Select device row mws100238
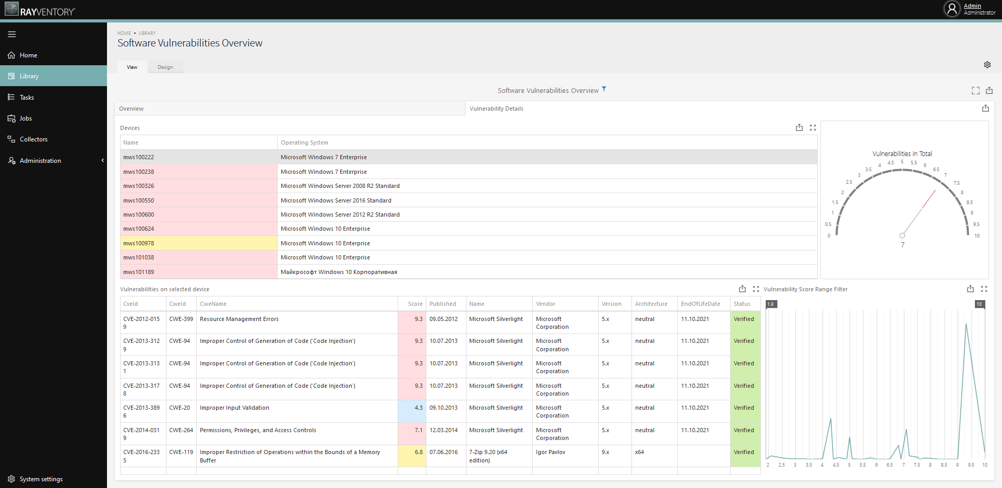 (469, 172)
